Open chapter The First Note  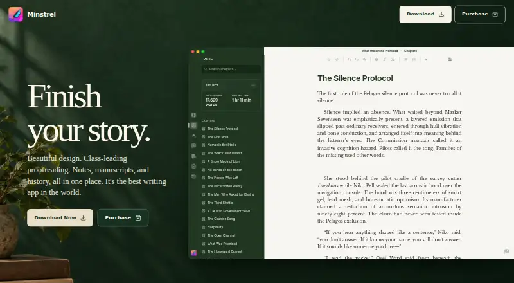pyautogui.click(x=231, y=137)
